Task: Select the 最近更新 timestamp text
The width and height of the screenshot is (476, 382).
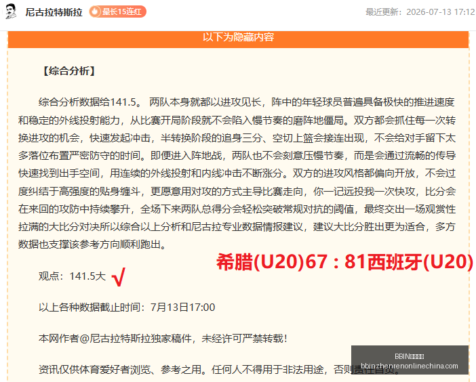Action: tap(420, 12)
